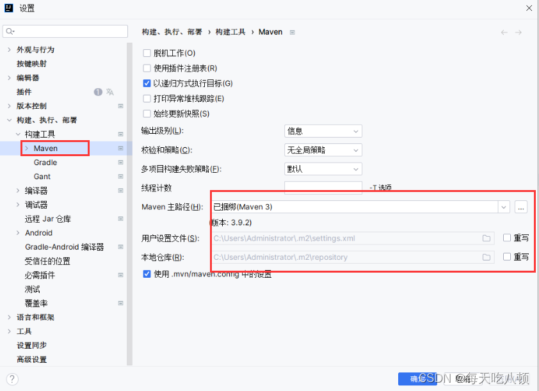The width and height of the screenshot is (539, 391).
Task: Click the 取消 button
Action: click(463, 379)
